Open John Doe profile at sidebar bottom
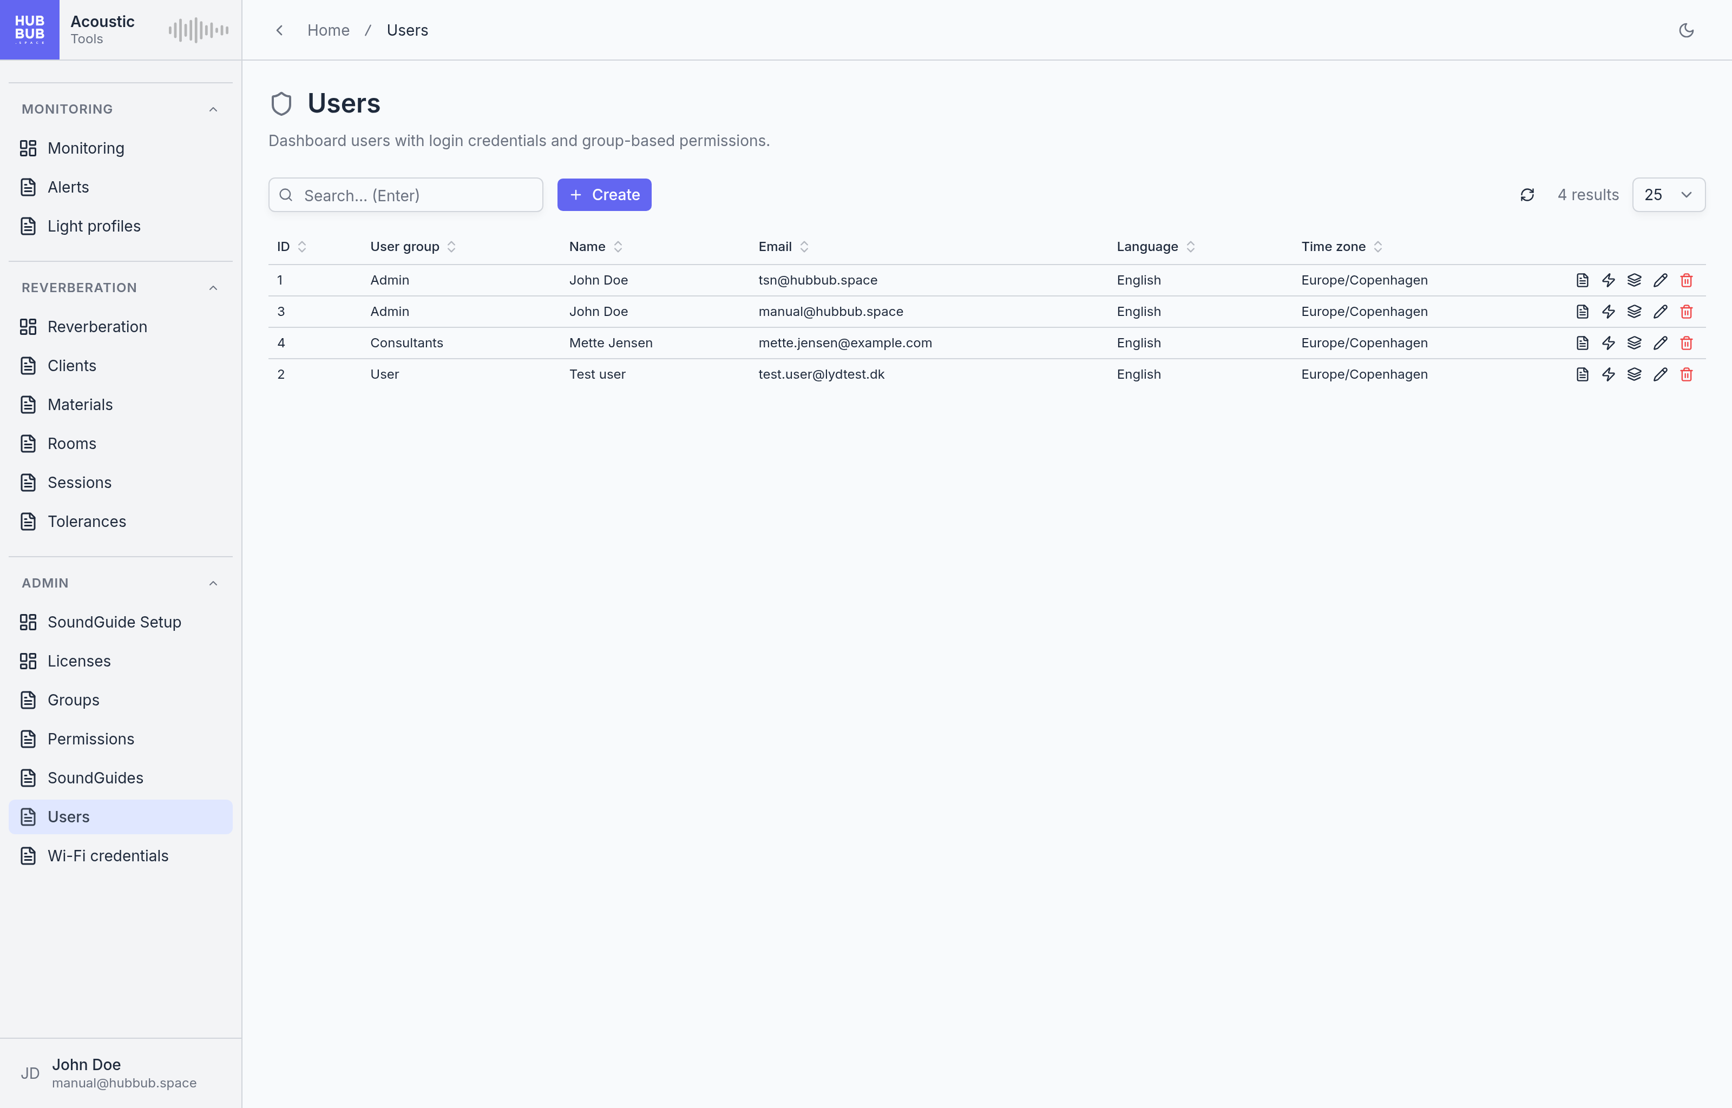 coord(120,1073)
